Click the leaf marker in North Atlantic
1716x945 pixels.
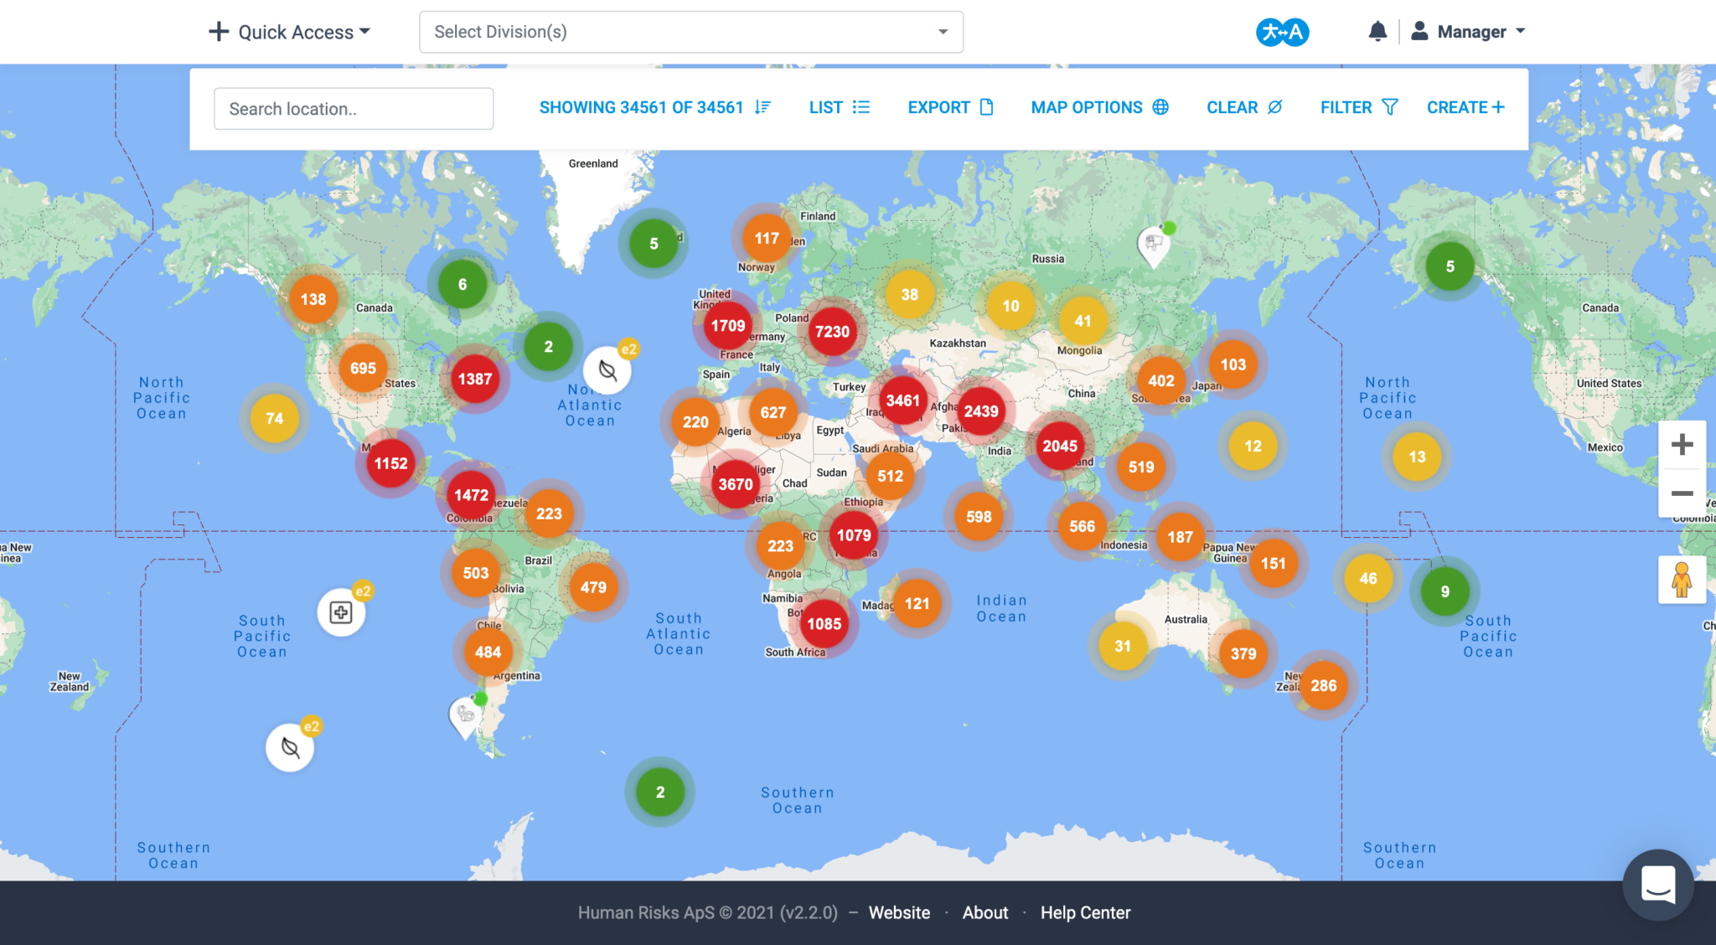click(x=607, y=370)
